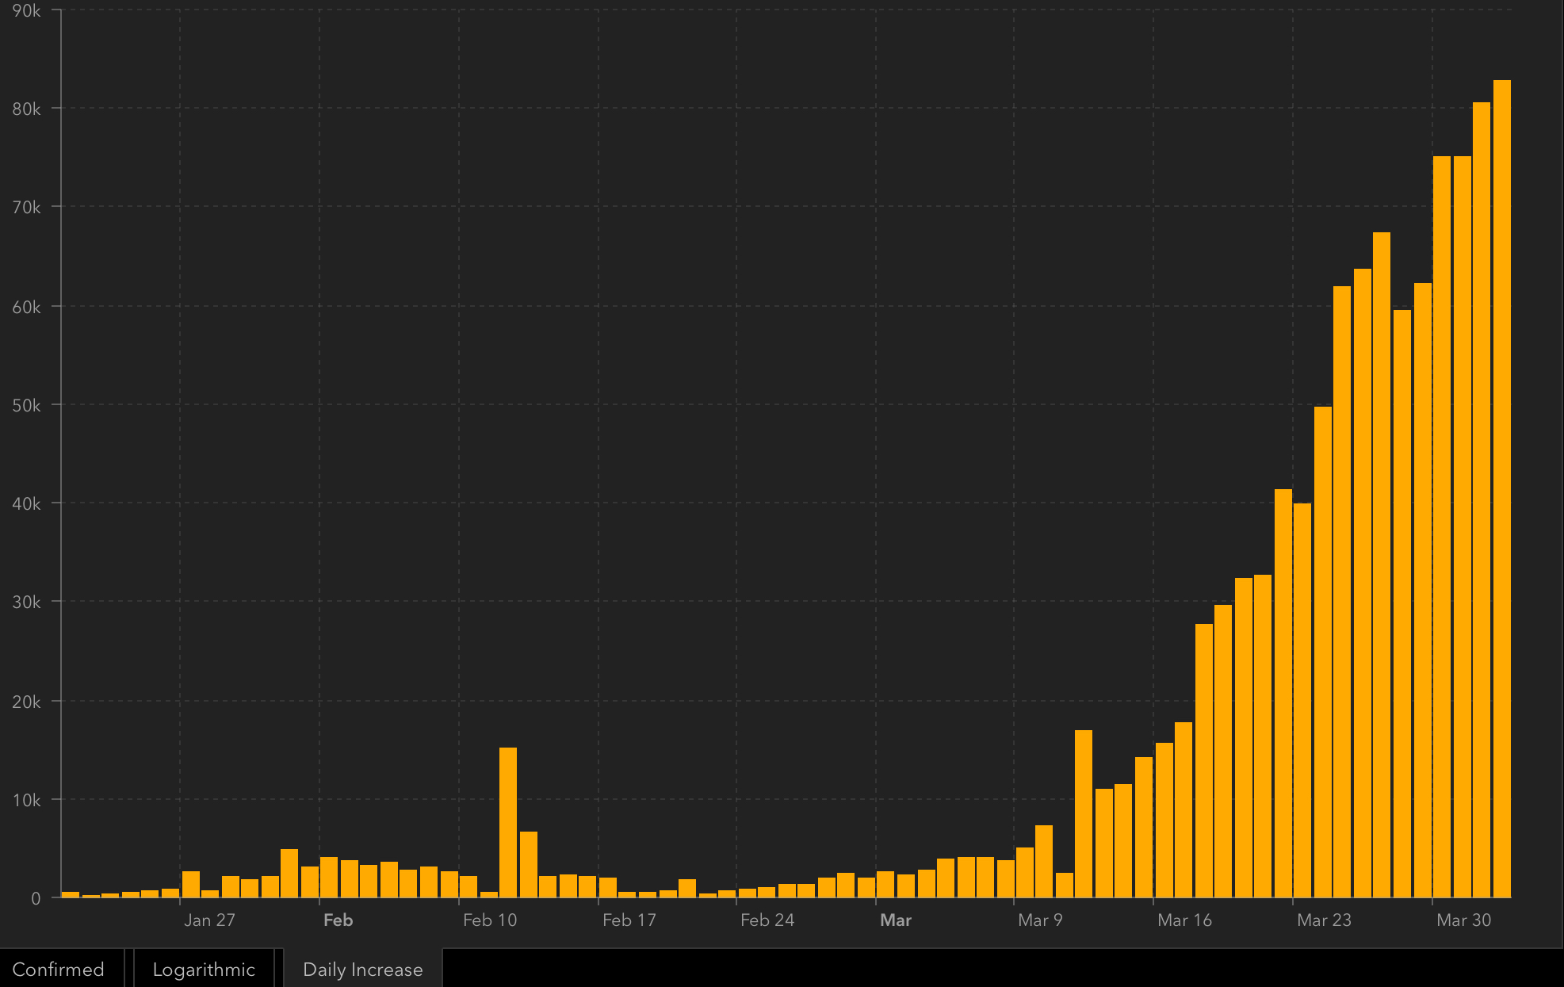1564x987 pixels.
Task: Click the bold Feb month label
Action: click(338, 920)
